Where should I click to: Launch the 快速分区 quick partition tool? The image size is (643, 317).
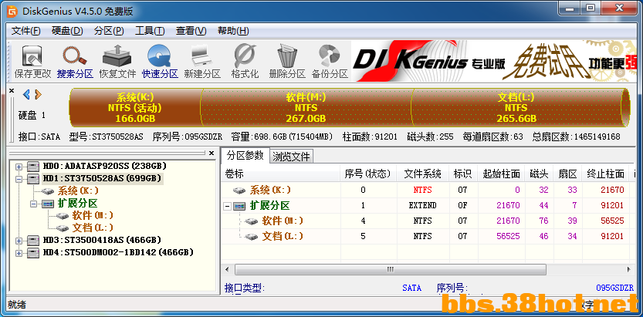159,56
